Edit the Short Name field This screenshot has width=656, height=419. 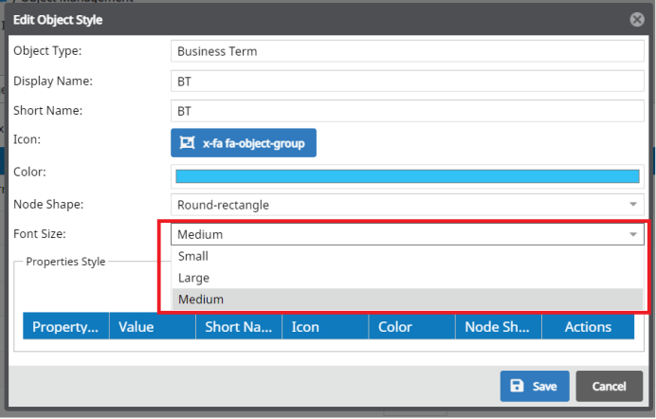click(407, 111)
